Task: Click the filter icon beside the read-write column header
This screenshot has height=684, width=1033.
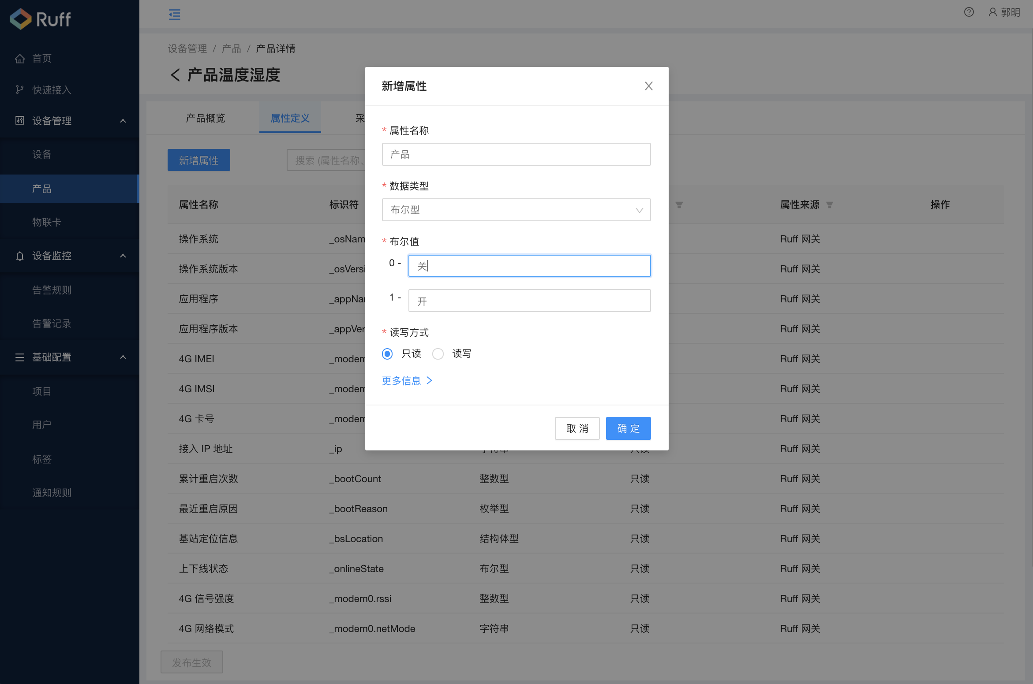Action: [679, 204]
